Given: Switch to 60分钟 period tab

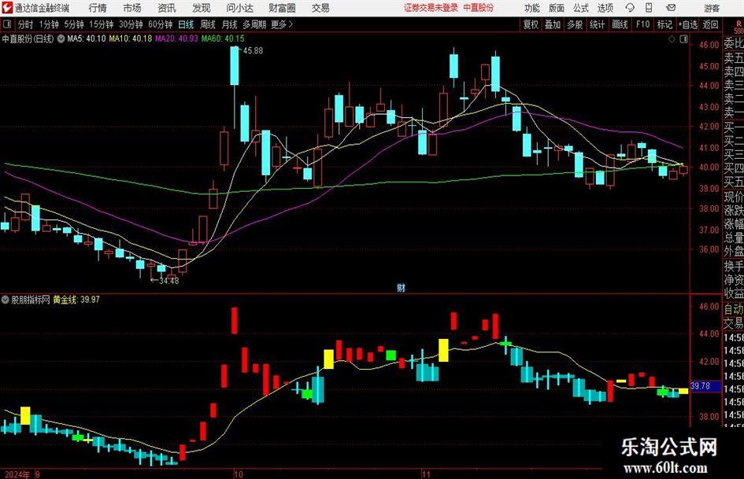Looking at the screenshot, I should point(160,24).
